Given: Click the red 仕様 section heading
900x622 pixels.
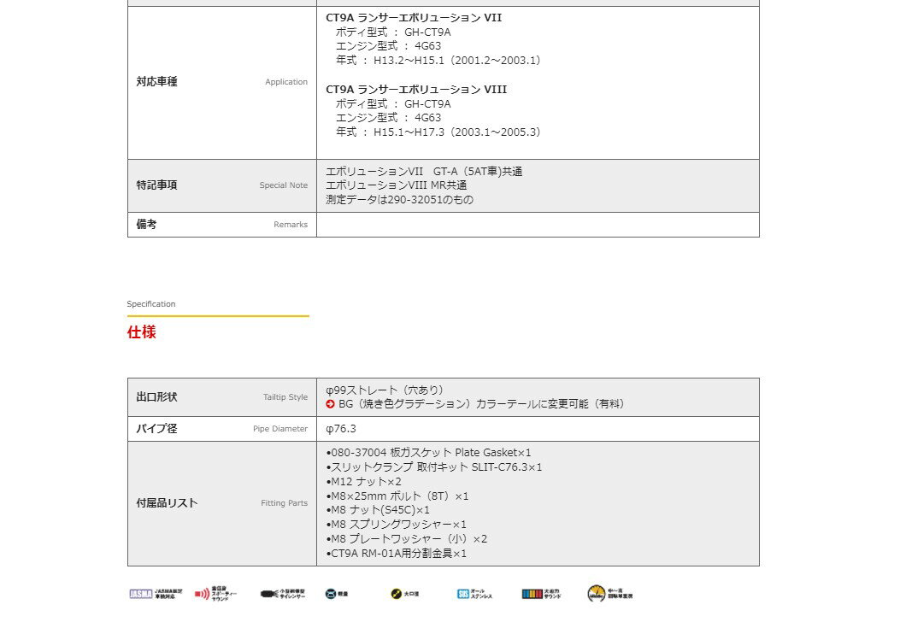Looking at the screenshot, I should tap(142, 332).
